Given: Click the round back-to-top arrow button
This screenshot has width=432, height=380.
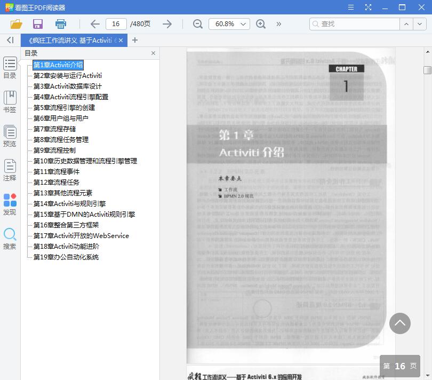Looking at the screenshot, I should [x=400, y=323].
